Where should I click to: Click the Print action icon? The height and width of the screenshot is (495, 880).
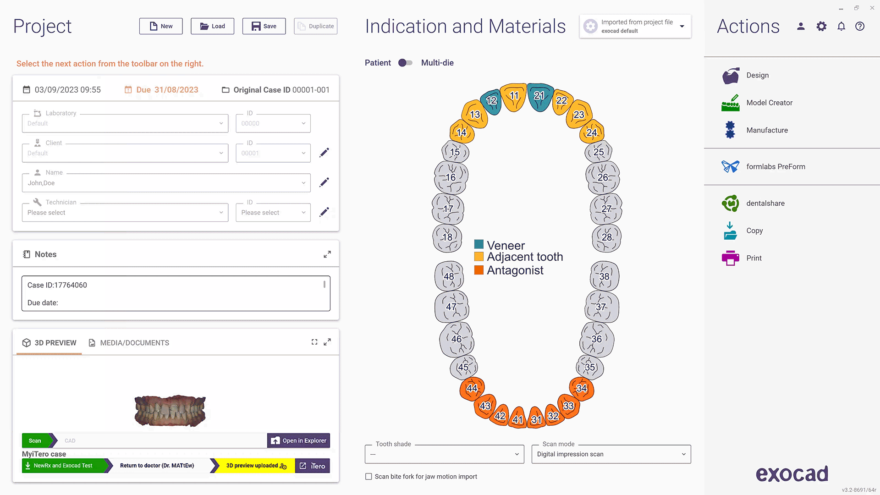[x=730, y=258]
